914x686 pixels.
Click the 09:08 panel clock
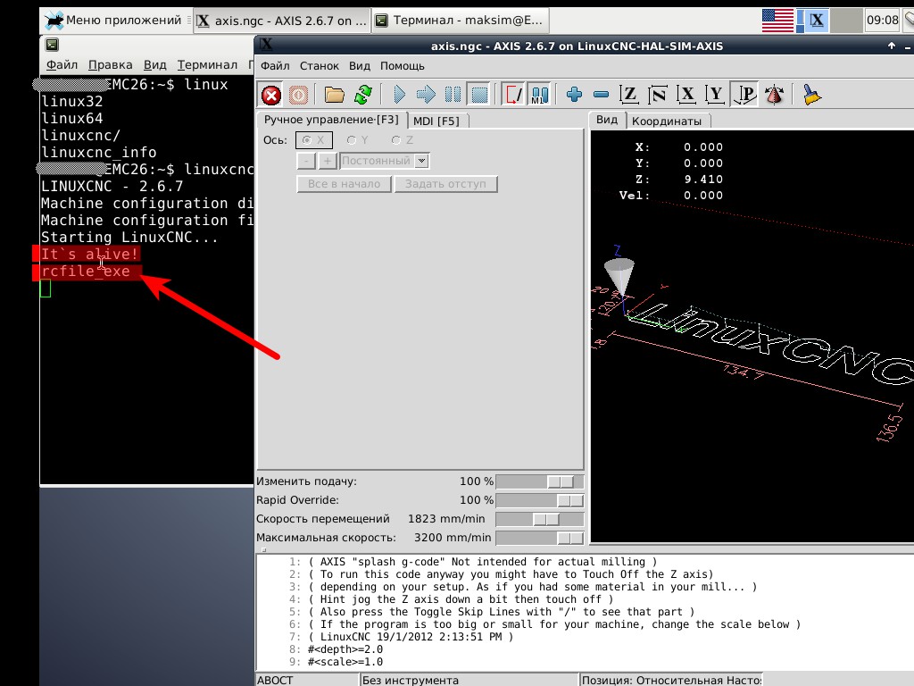pos(883,21)
